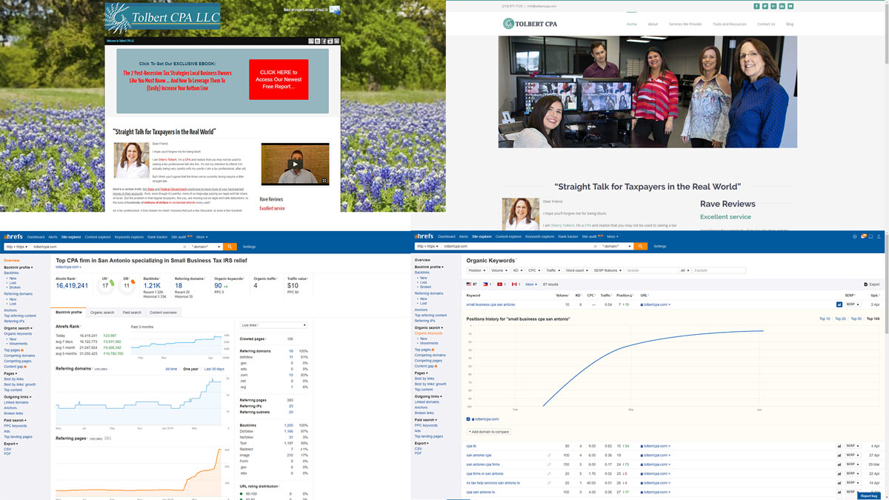Viewport: 889px width, 500px height.
Task: Open Settings link in the Overview window
Action: tap(250, 247)
